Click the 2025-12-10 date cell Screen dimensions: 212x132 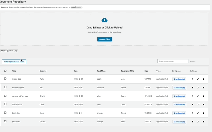pyautogui.click(x=78, y=104)
